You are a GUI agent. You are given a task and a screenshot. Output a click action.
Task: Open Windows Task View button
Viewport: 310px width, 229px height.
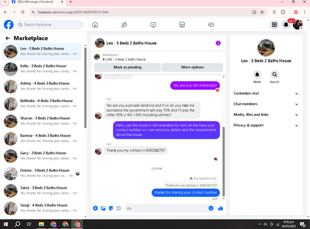click(x=29, y=224)
